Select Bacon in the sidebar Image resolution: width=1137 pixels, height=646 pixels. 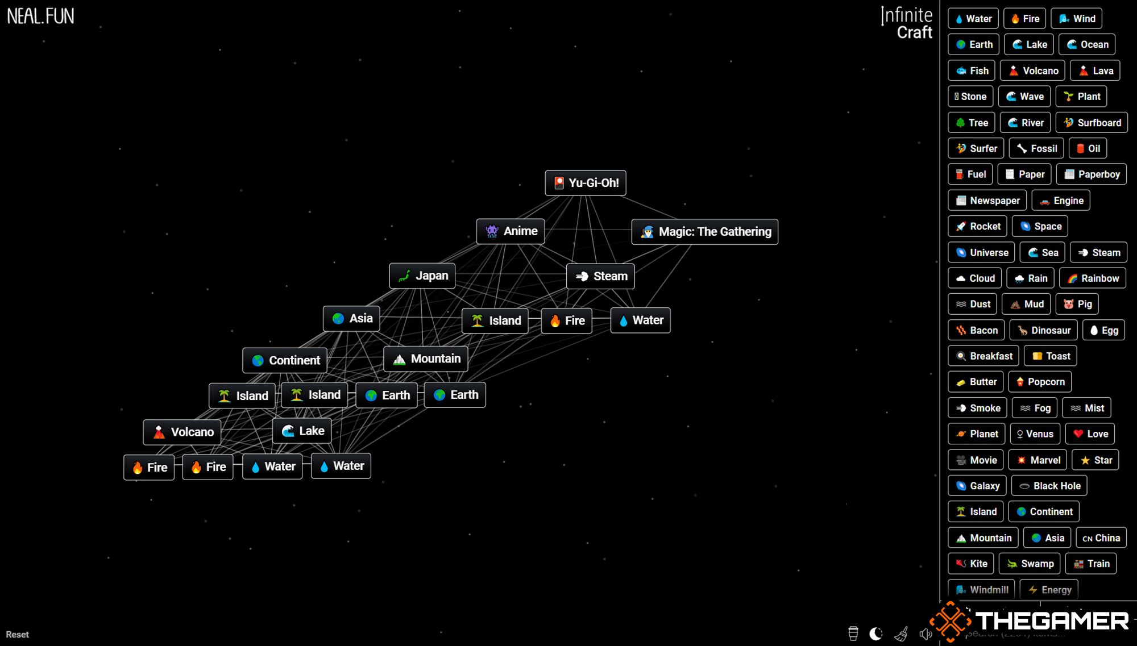pyautogui.click(x=976, y=330)
